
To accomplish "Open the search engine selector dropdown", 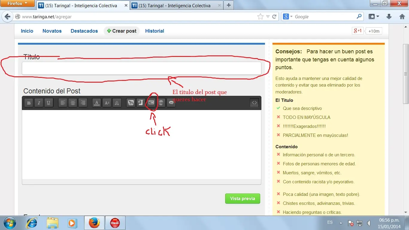I will [x=287, y=17].
